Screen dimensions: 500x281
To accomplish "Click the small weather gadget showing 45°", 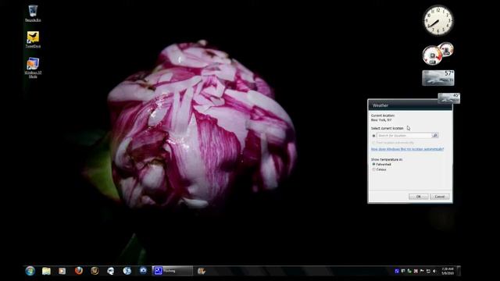I will (x=449, y=98).
